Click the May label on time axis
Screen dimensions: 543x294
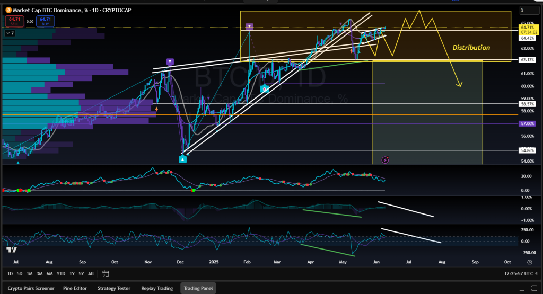coord(343,262)
